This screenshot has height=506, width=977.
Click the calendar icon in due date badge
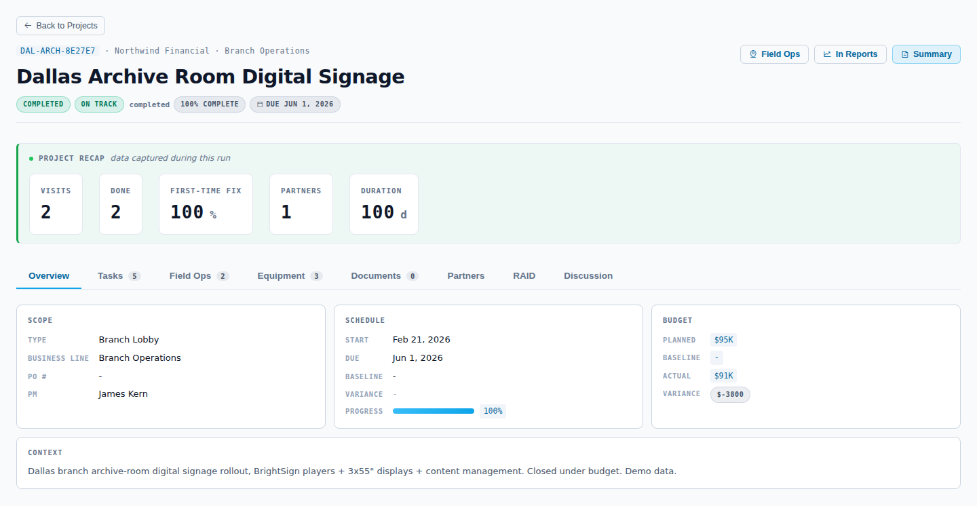point(260,104)
